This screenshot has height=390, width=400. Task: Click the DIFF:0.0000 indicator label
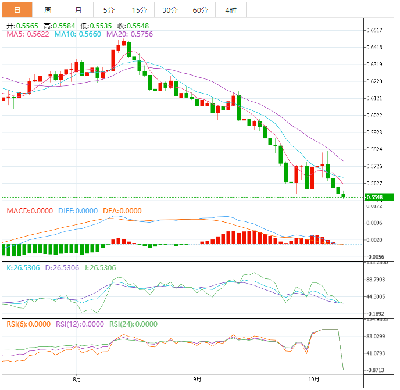[x=78, y=211]
